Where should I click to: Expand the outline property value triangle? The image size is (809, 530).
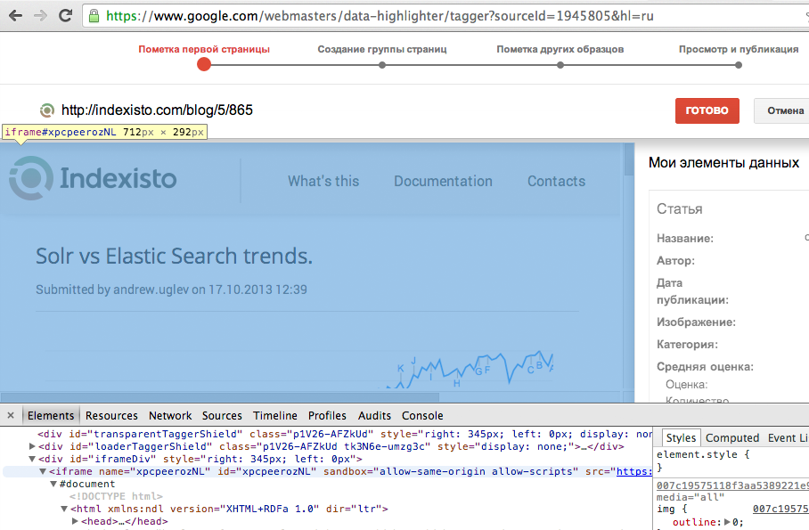(727, 522)
